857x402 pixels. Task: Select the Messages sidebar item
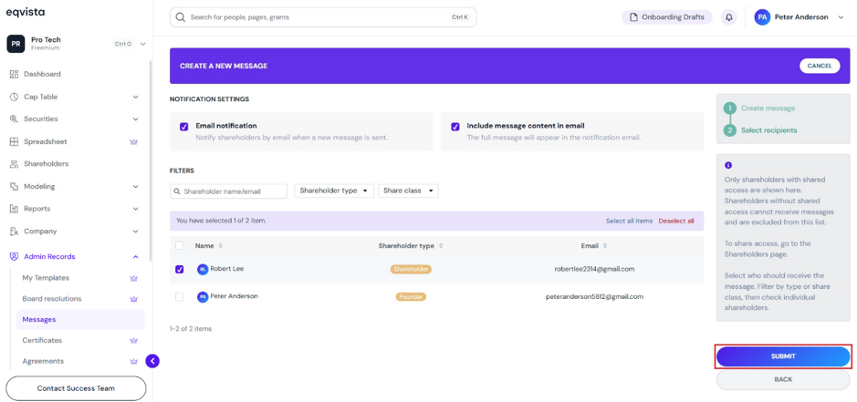pyautogui.click(x=80, y=320)
